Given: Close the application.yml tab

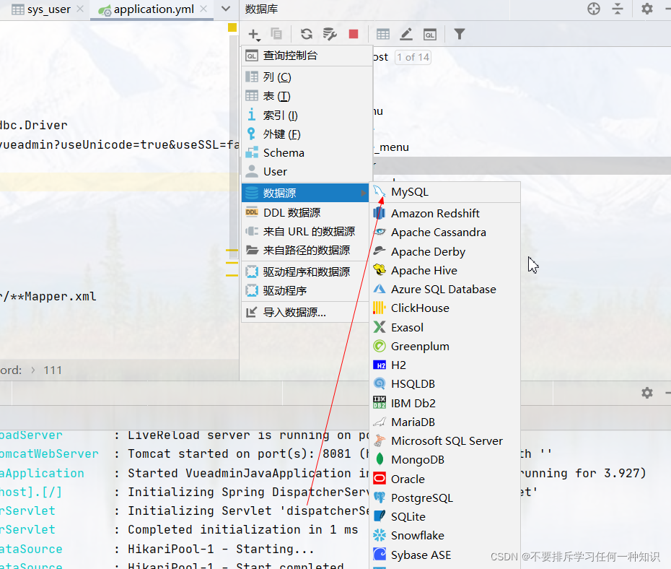Looking at the screenshot, I should click(203, 9).
